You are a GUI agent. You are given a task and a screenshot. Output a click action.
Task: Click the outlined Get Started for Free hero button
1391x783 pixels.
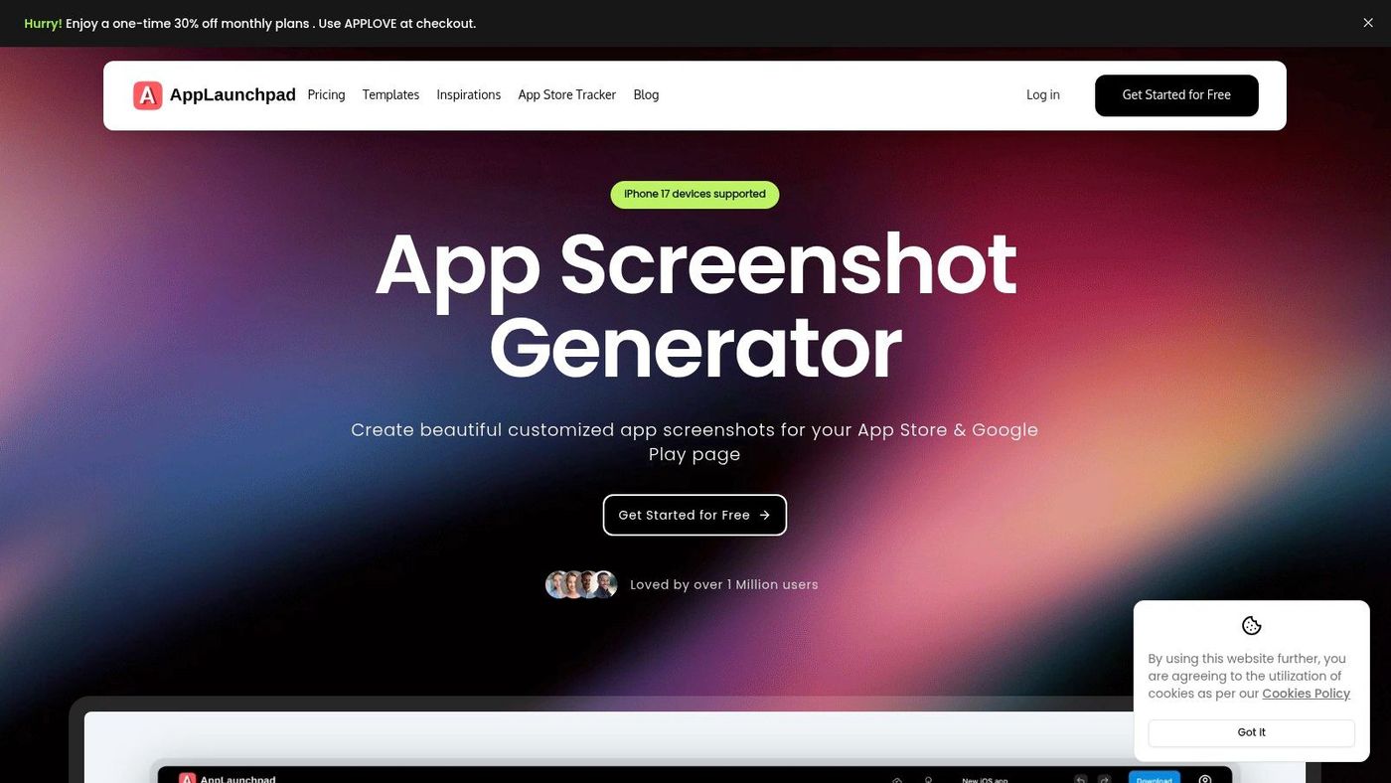click(x=695, y=515)
